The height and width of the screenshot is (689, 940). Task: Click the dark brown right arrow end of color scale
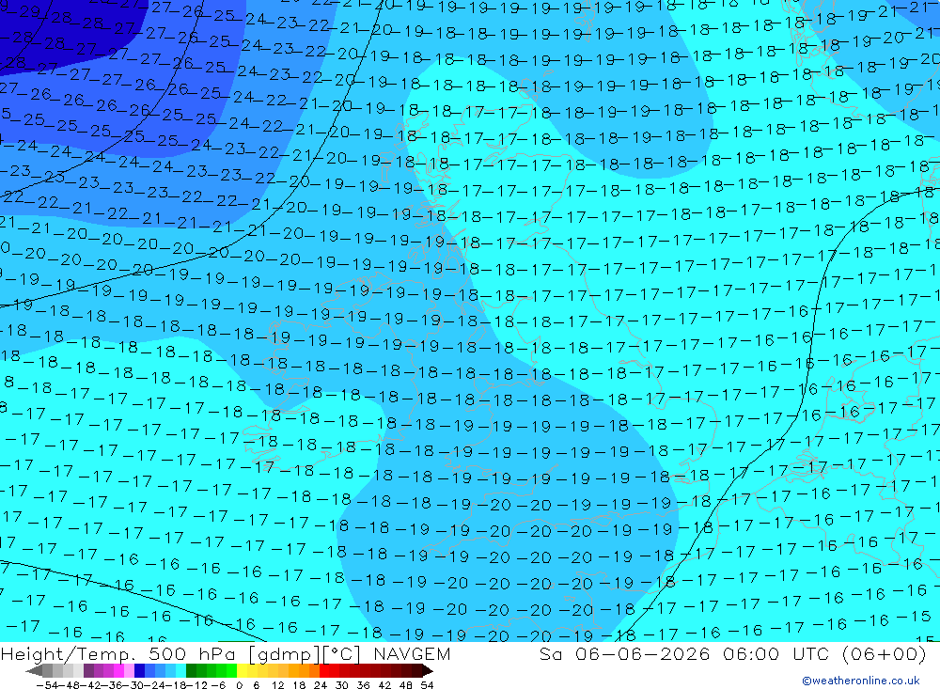(428, 670)
